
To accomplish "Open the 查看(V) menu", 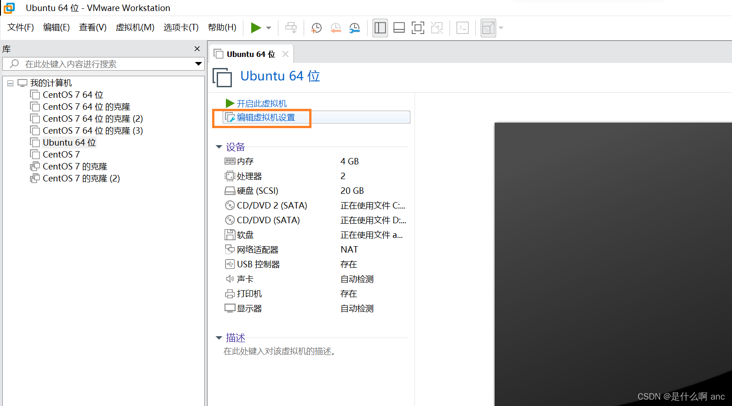I will 92,28.
